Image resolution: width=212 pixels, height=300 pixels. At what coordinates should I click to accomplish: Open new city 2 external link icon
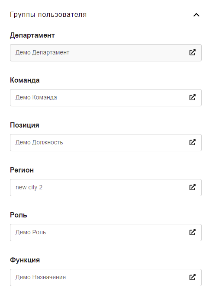192,187
